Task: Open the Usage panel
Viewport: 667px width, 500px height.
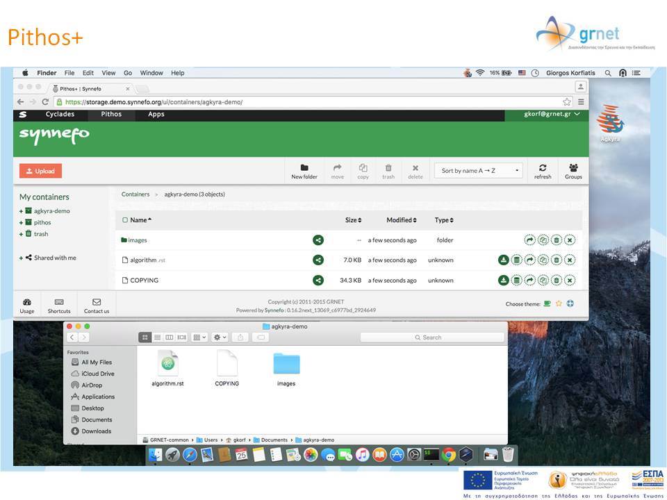Action: [27, 306]
